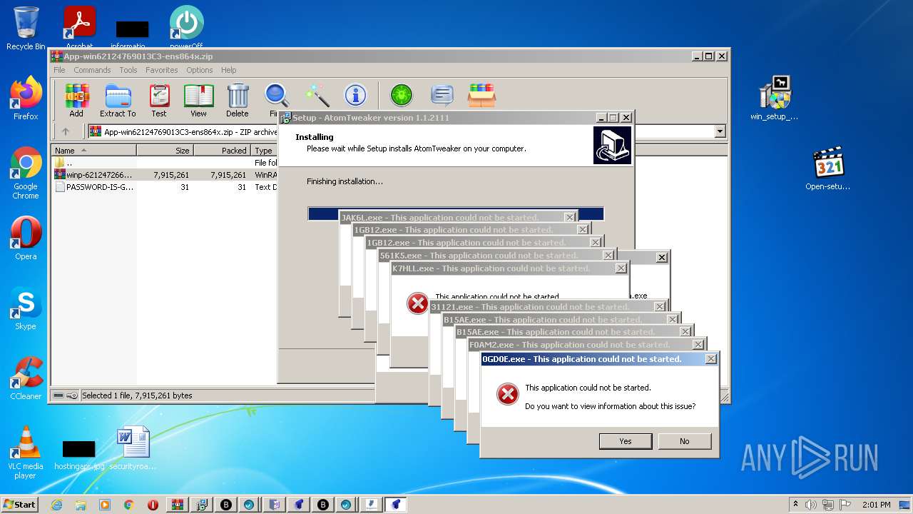Select the PASSWORD-IS-G... text file row
913x514 pixels.
164,187
